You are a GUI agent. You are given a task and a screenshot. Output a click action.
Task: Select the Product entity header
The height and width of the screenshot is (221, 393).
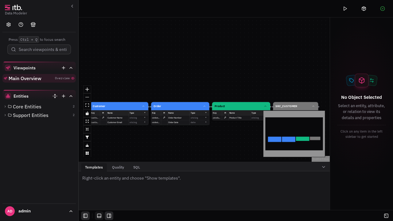[x=241, y=106]
